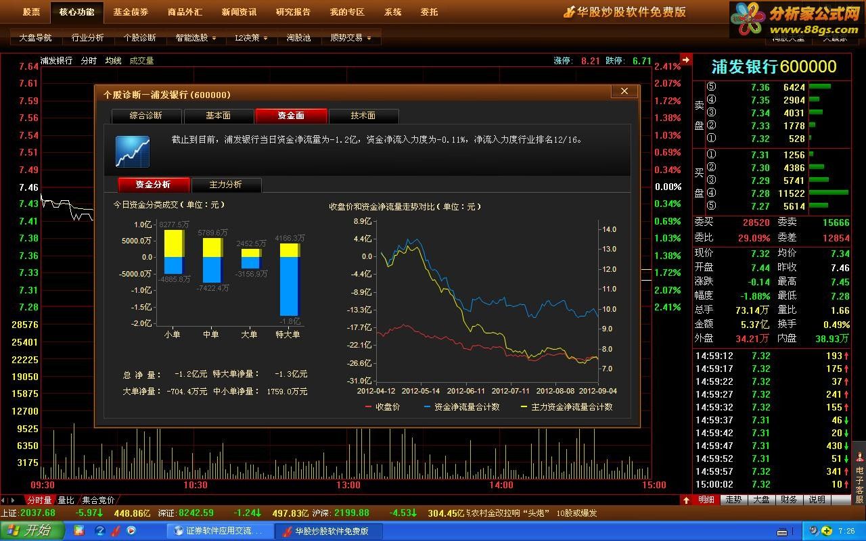Open the 系统 menu

point(392,12)
